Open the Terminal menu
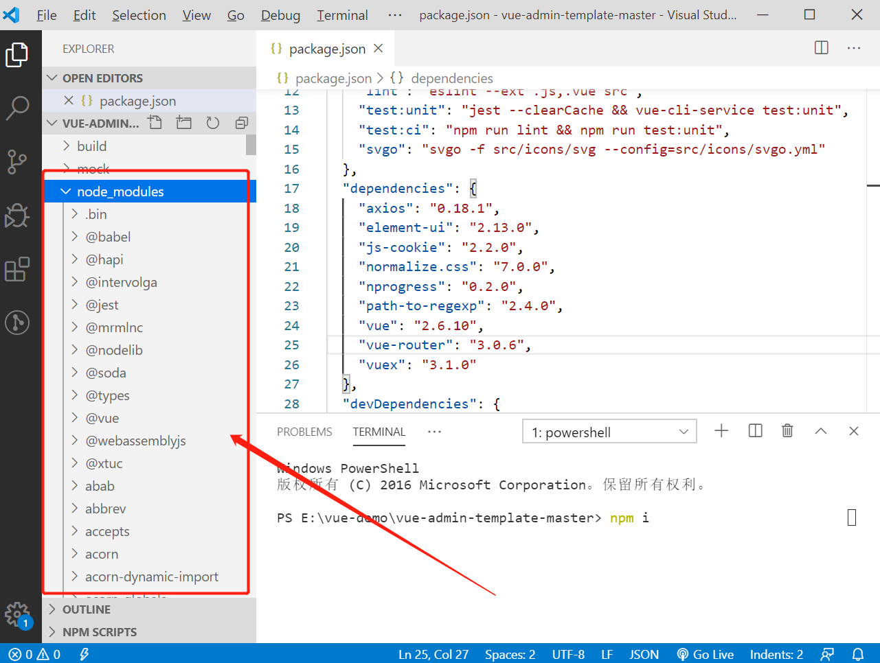Image resolution: width=880 pixels, height=663 pixels. (342, 15)
